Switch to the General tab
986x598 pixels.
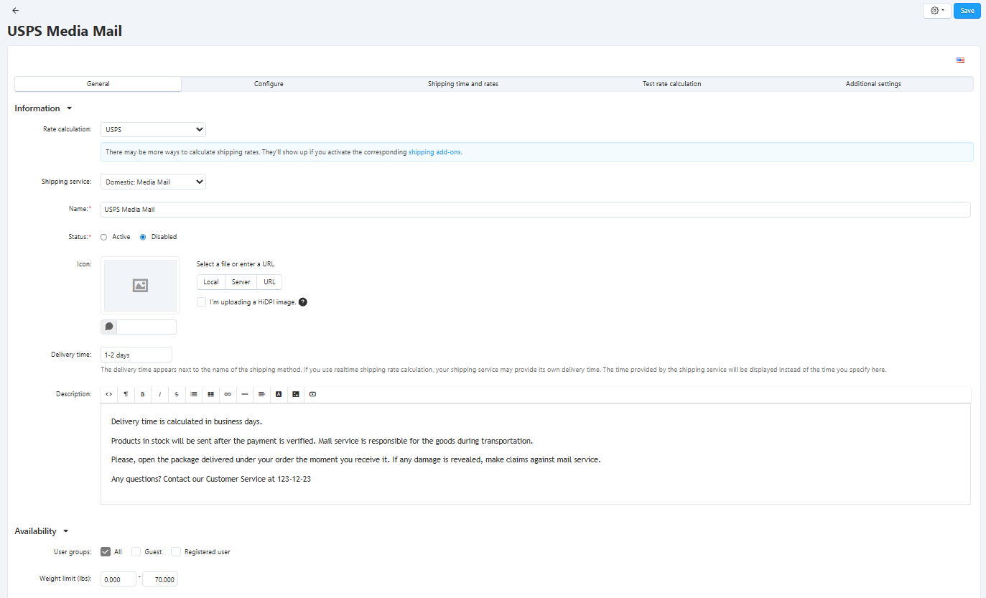98,84
